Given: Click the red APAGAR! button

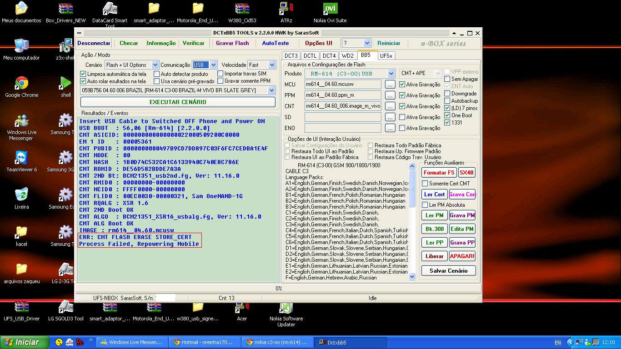Looking at the screenshot, I should pyautogui.click(x=462, y=256).
